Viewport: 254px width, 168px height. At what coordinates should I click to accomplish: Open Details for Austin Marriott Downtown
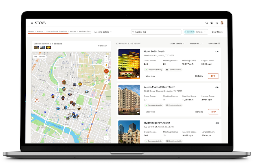pos(199,112)
